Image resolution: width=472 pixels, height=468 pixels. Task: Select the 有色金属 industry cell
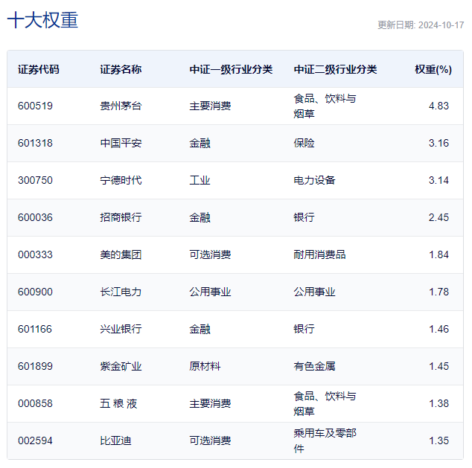[314, 366]
